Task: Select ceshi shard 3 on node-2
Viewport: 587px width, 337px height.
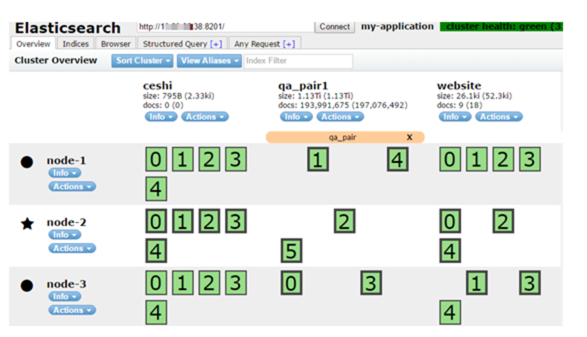Action: (236, 221)
